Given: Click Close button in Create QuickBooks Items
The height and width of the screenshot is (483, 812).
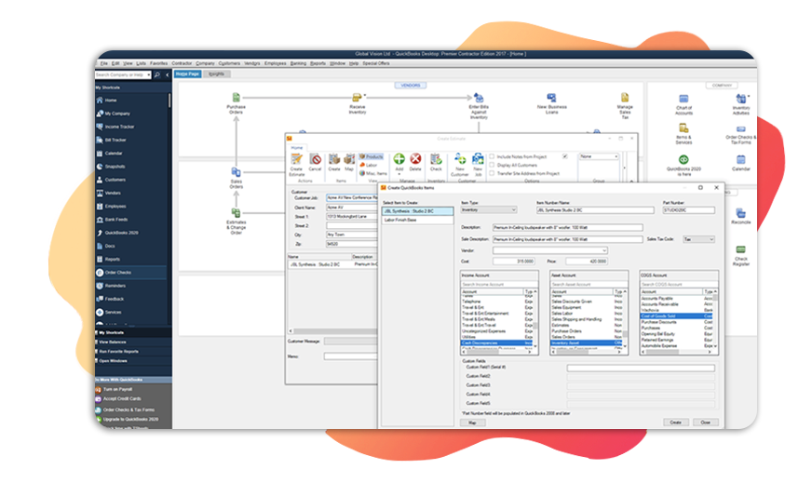Looking at the screenshot, I should [x=705, y=423].
